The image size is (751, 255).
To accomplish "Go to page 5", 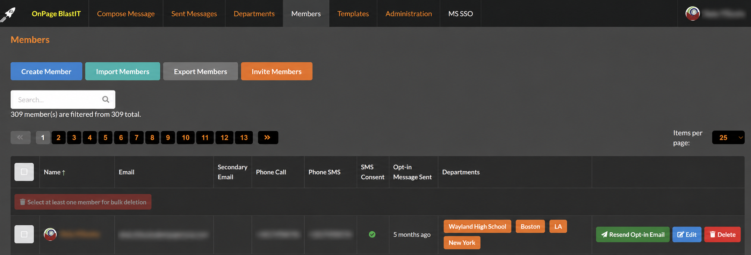I will tap(106, 138).
